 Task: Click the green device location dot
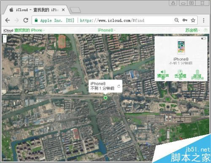[105, 98]
